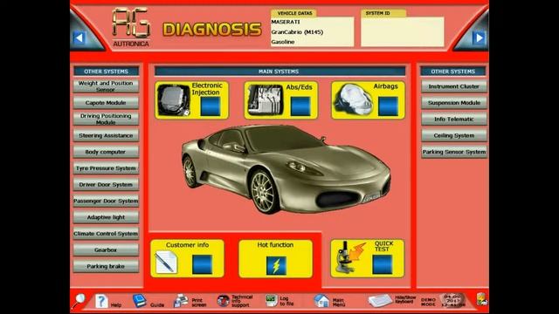This screenshot has height=314, width=559.
Task: Select Passenger Door System
Action: (x=106, y=201)
